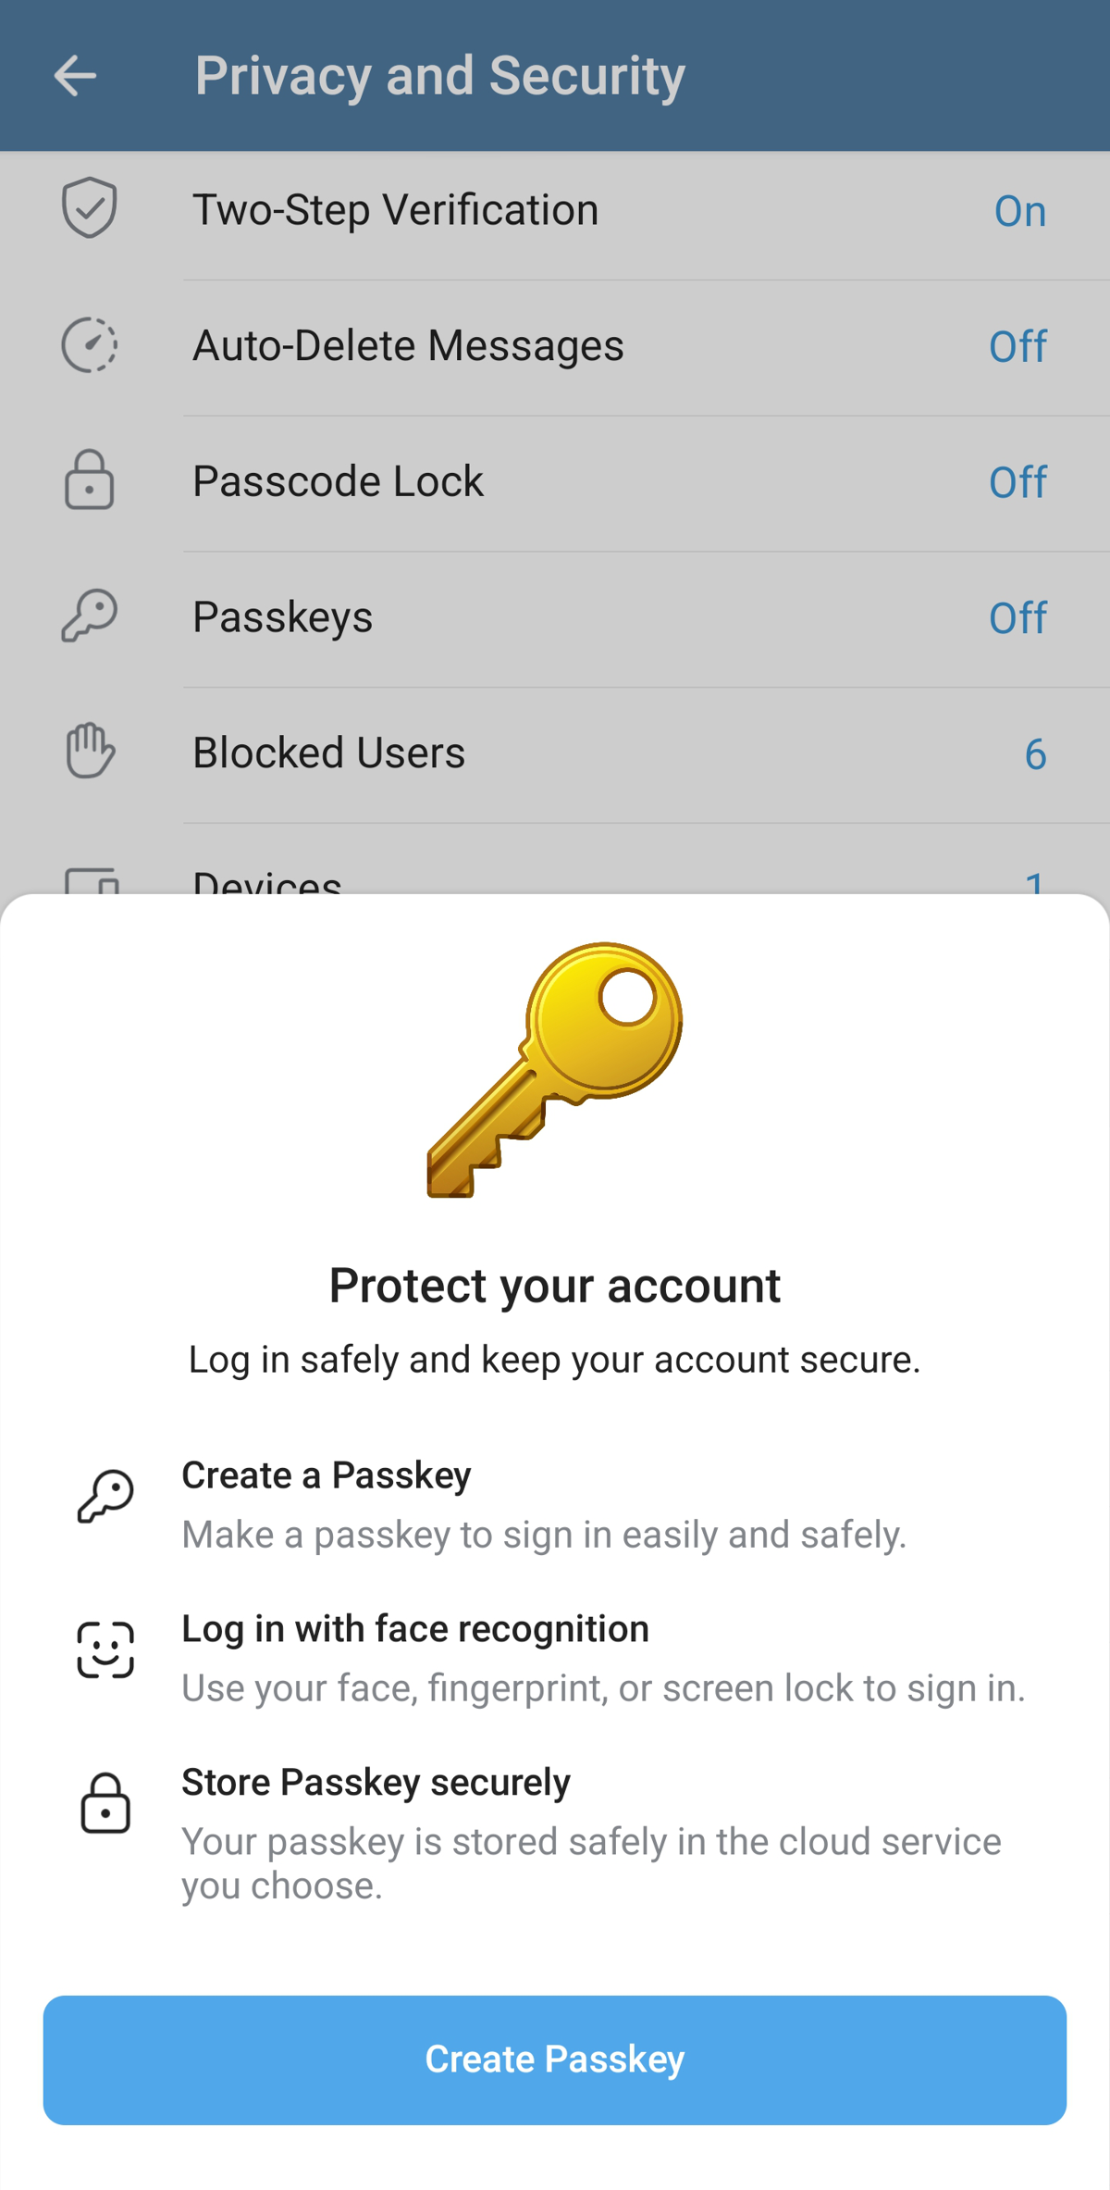This screenshot has height=2190, width=1110.
Task: Open the partially hidden Devices row
Action: (555, 879)
